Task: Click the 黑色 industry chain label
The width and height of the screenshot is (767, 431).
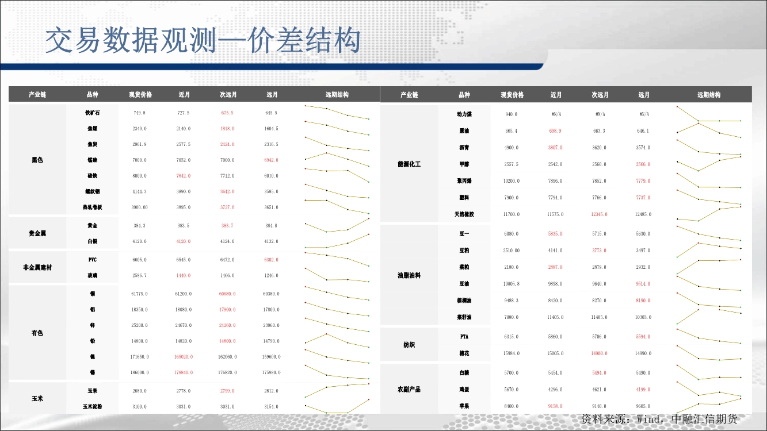Action: 37,160
